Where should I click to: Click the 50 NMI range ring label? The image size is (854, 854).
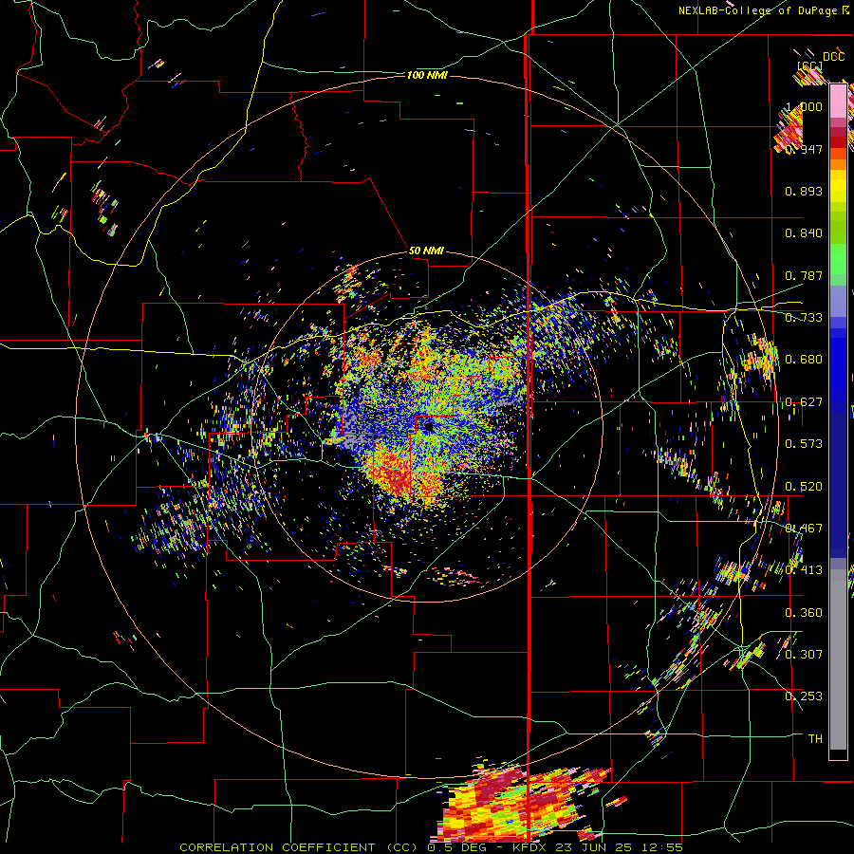(x=426, y=251)
